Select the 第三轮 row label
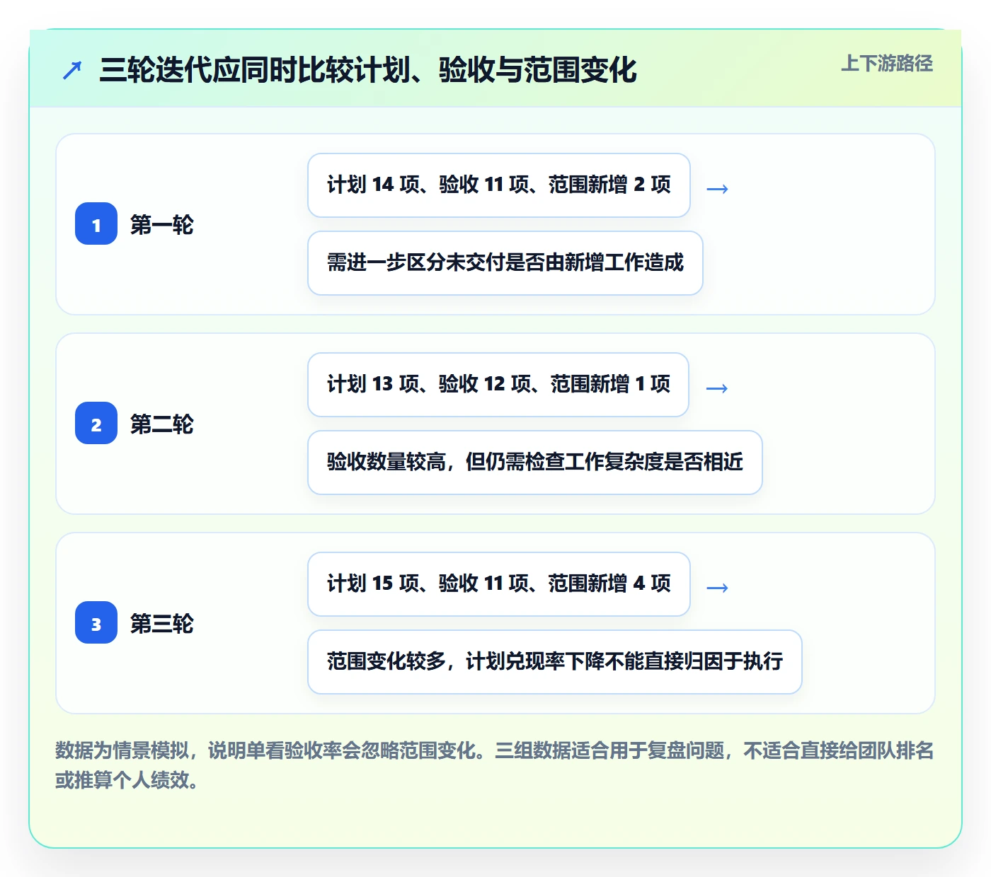The height and width of the screenshot is (877, 991). 161,624
